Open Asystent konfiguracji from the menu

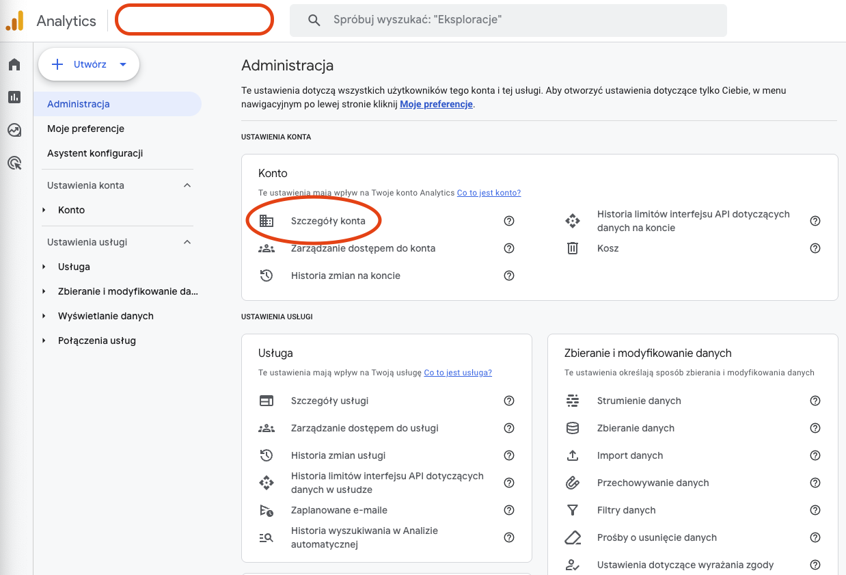[96, 153]
